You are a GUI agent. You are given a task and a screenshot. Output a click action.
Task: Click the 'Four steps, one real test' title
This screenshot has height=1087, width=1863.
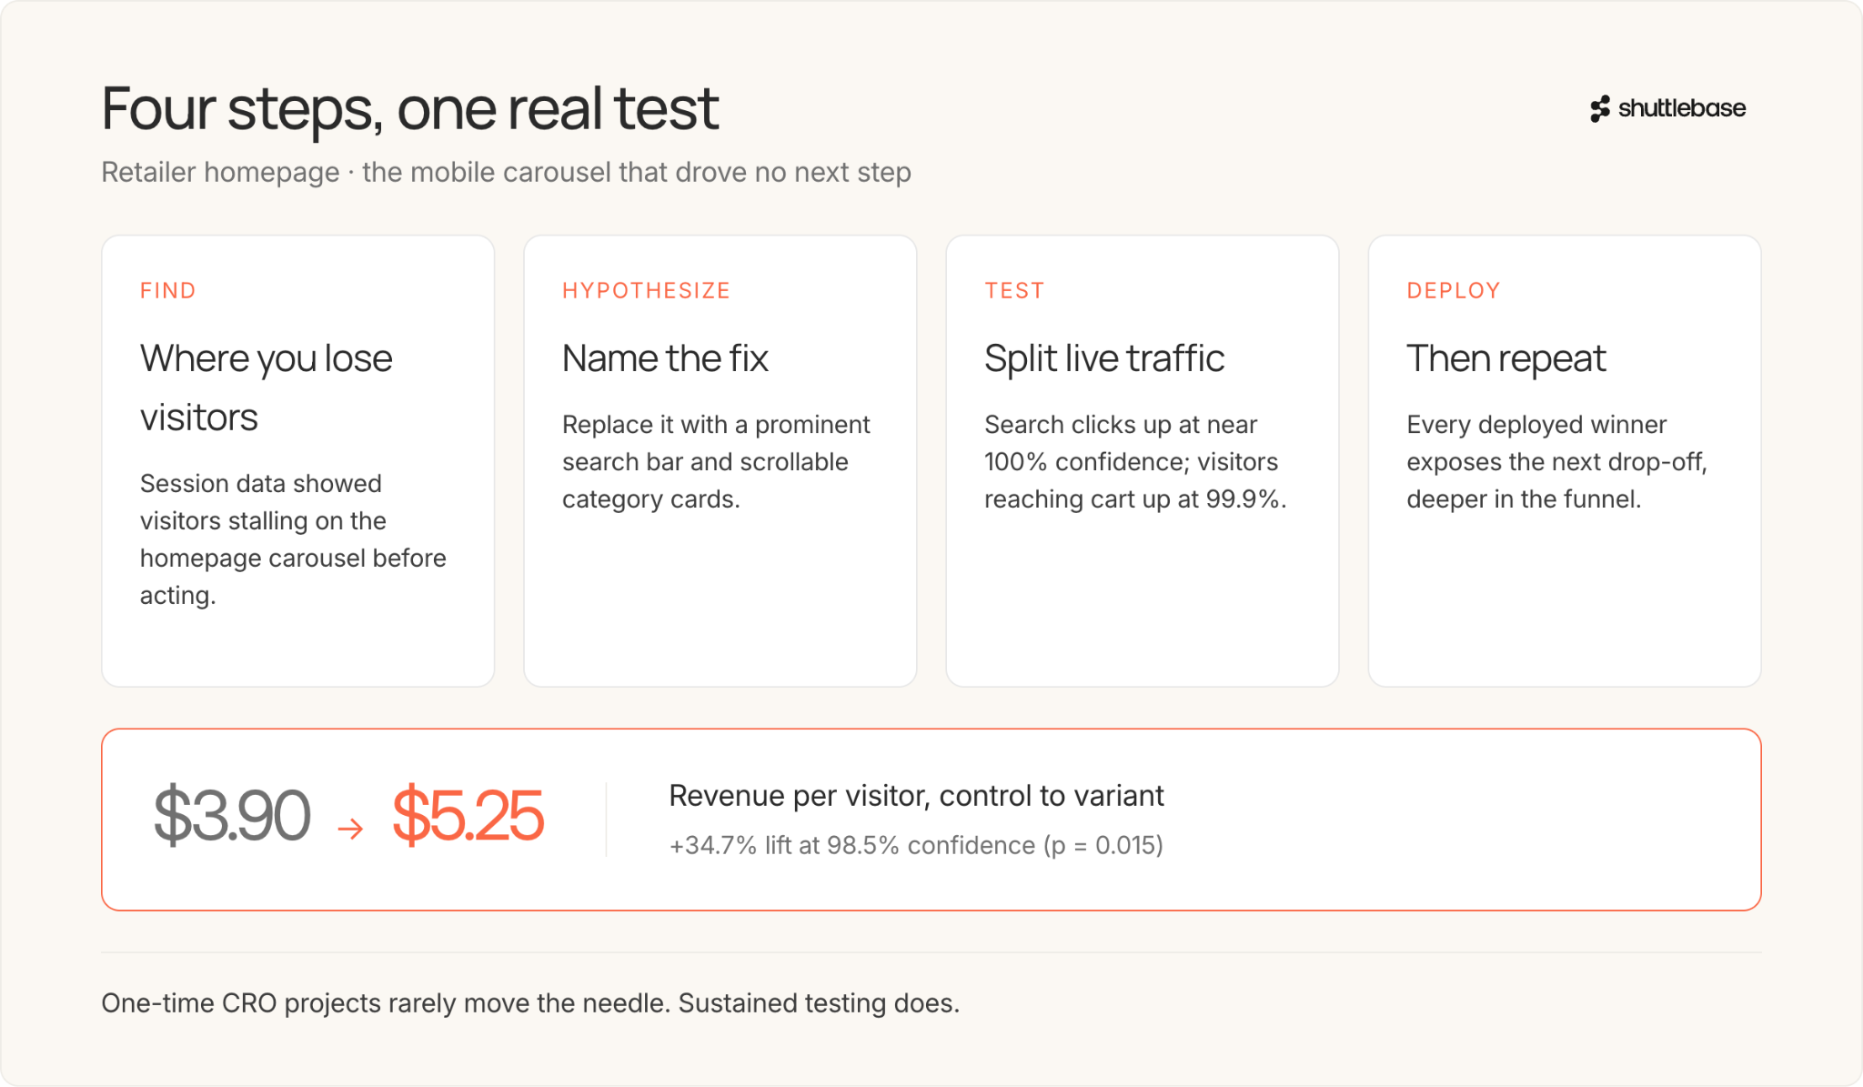point(410,109)
